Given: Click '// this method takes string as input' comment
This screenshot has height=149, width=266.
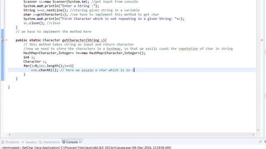Looking at the screenshot, I should pos(79,44).
